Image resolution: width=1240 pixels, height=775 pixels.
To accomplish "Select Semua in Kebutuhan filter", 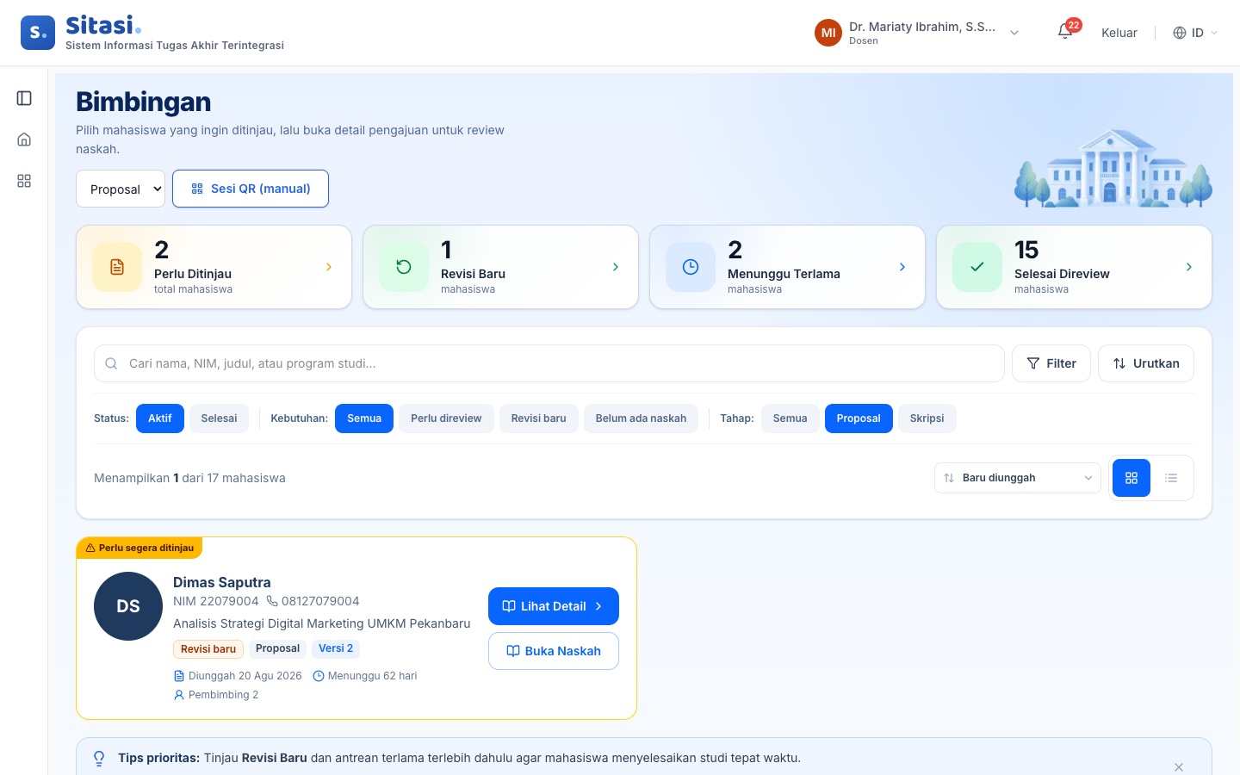I will click(364, 418).
